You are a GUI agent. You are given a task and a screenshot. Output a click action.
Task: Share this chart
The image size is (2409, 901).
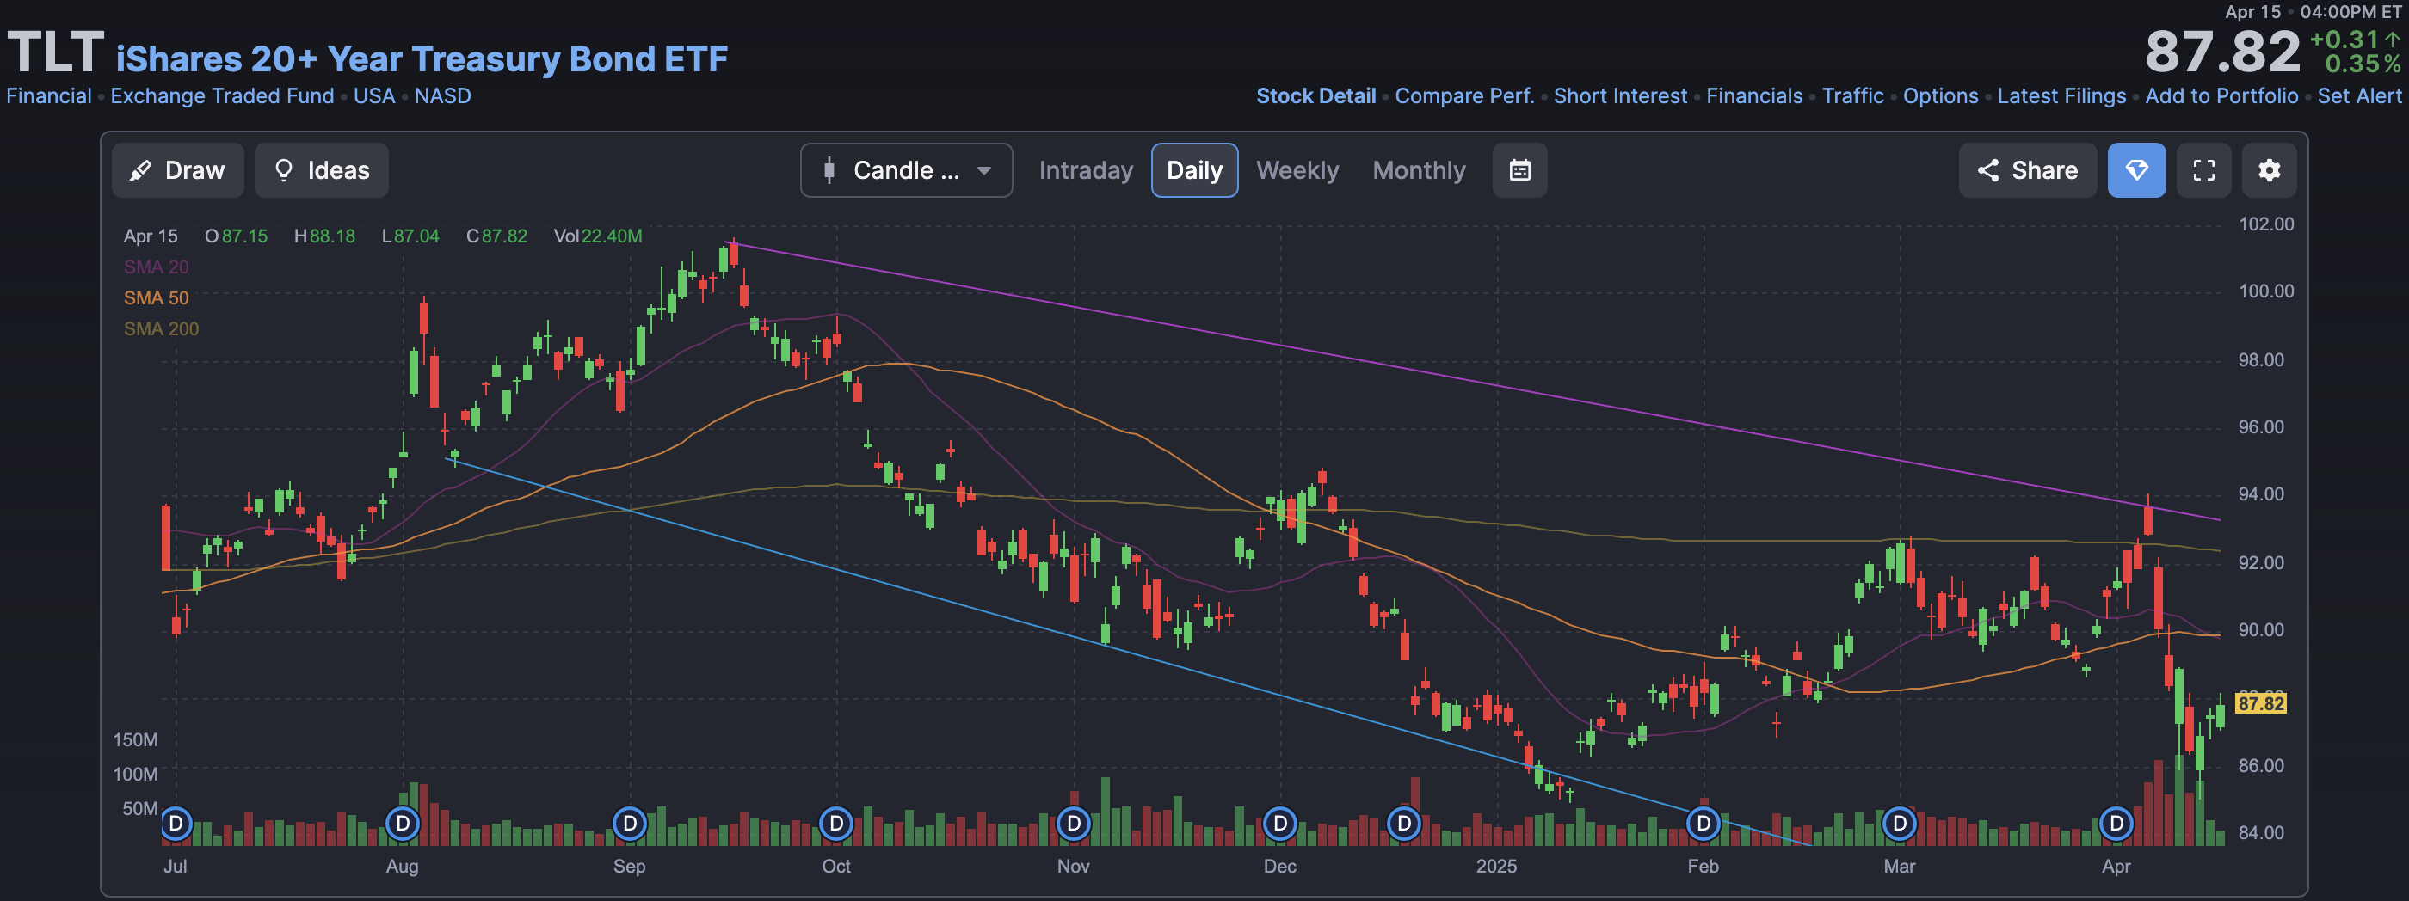[x=2028, y=170]
